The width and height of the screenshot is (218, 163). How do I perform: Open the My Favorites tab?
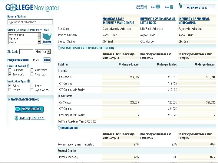197,8
